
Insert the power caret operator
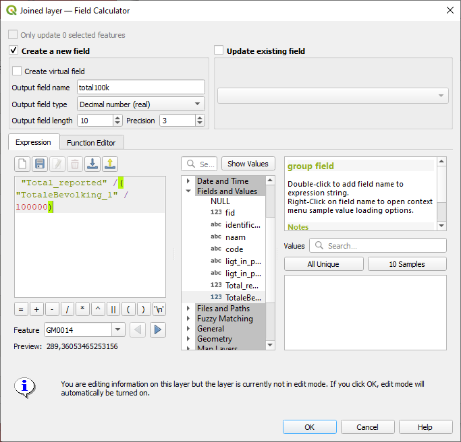click(98, 309)
